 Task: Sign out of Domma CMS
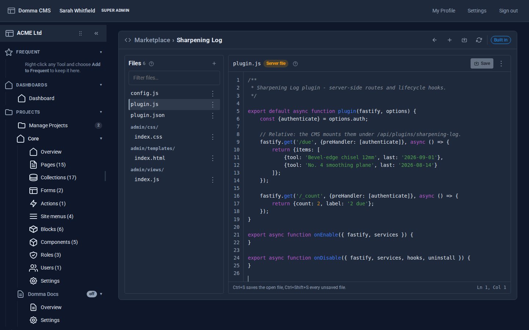pos(508,11)
